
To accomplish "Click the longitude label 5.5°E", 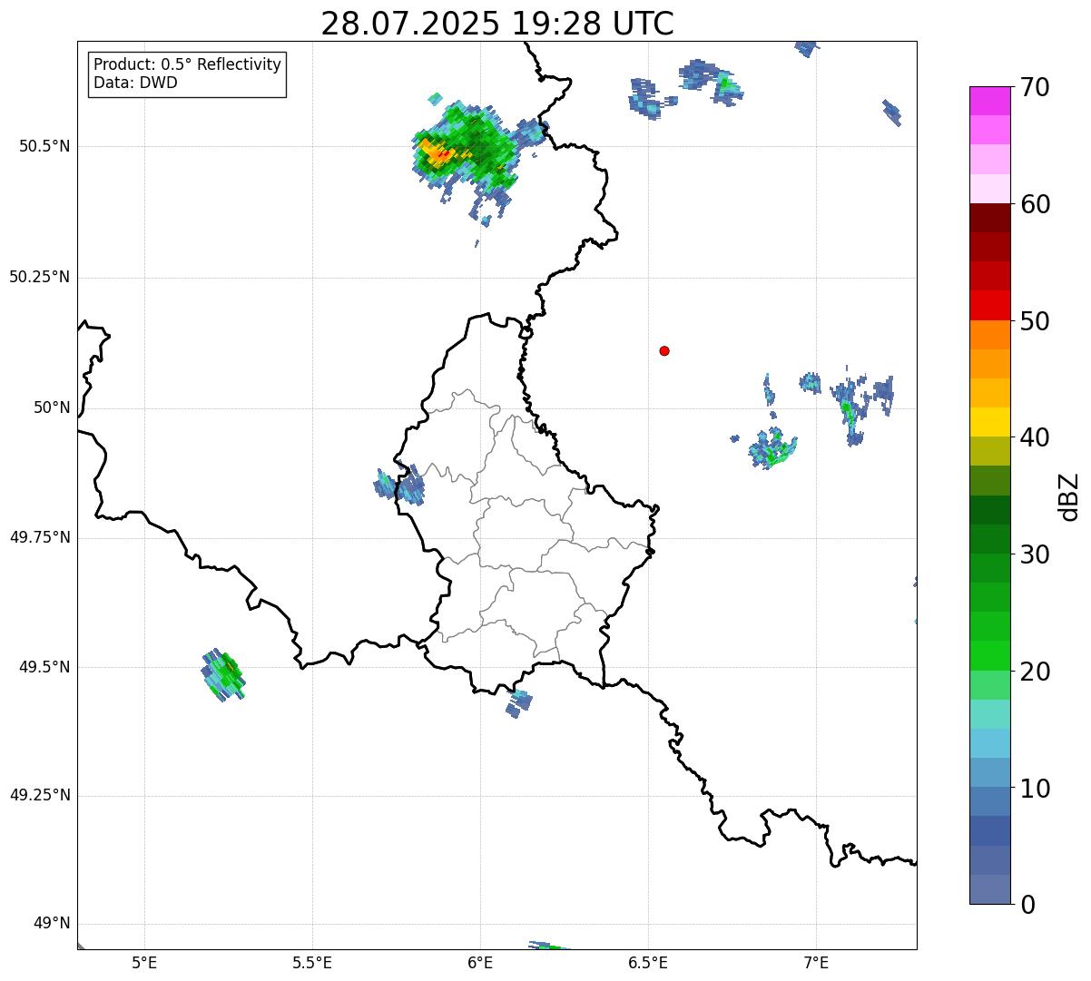I will tap(312, 962).
